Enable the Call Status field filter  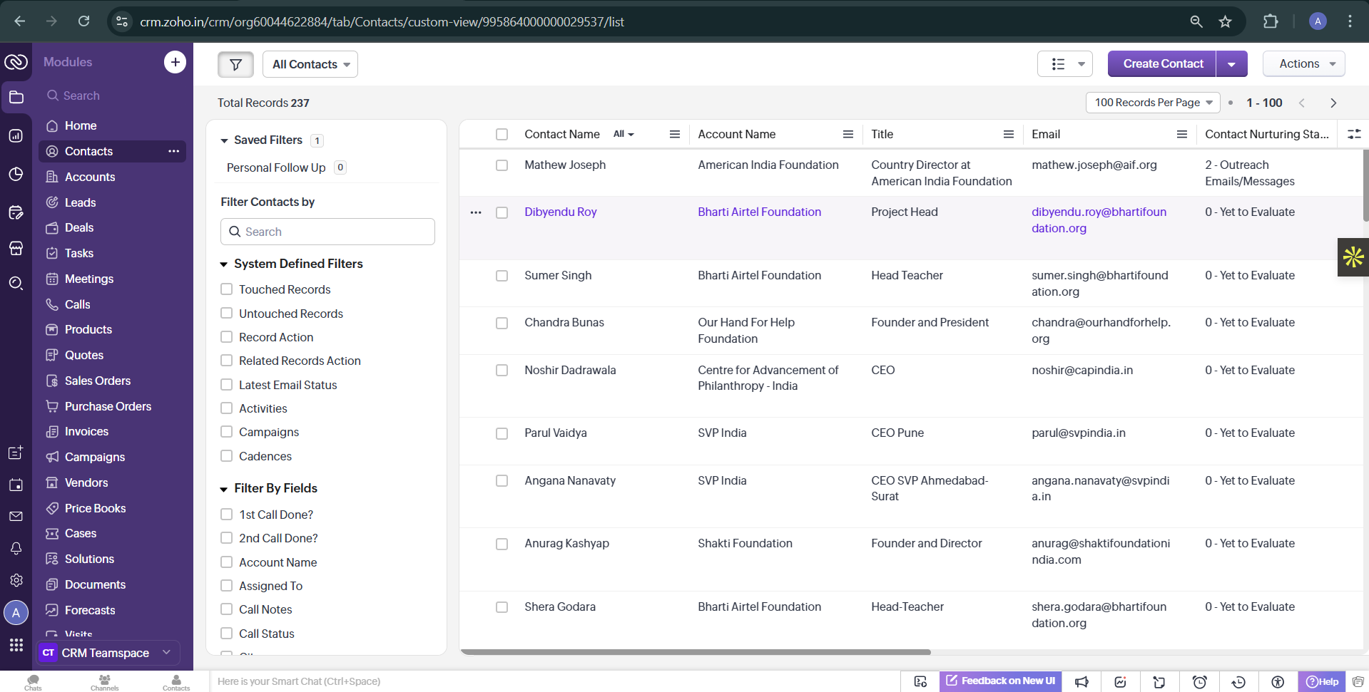point(227,634)
